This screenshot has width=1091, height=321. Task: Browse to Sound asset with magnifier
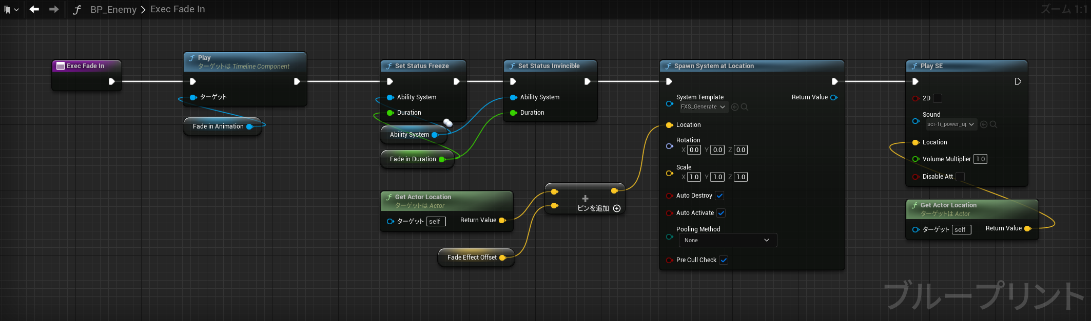(993, 124)
